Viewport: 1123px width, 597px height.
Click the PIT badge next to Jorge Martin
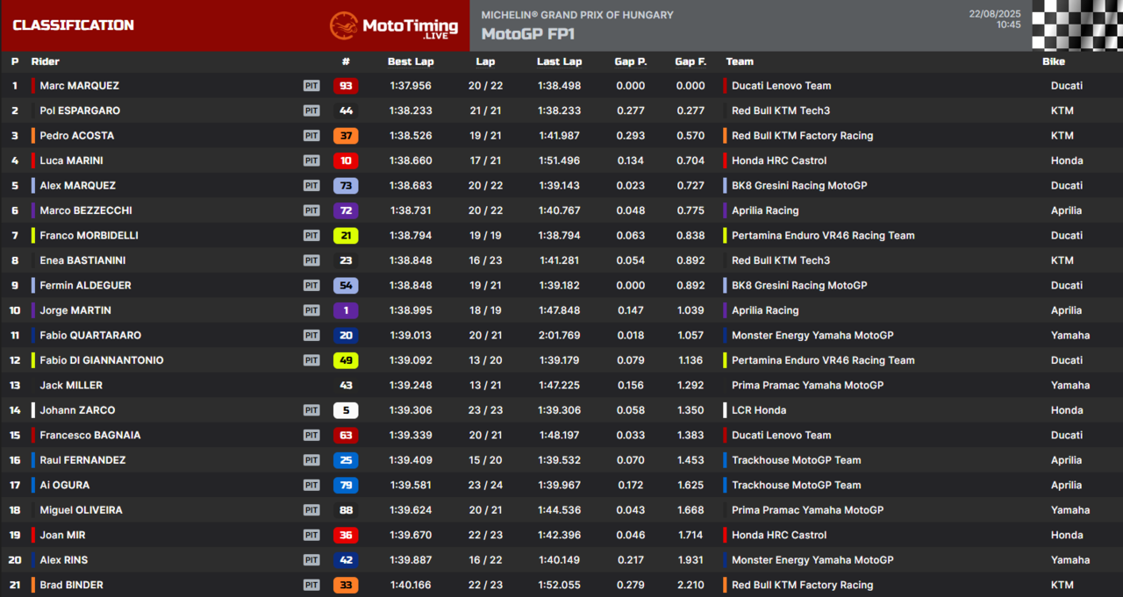311,310
